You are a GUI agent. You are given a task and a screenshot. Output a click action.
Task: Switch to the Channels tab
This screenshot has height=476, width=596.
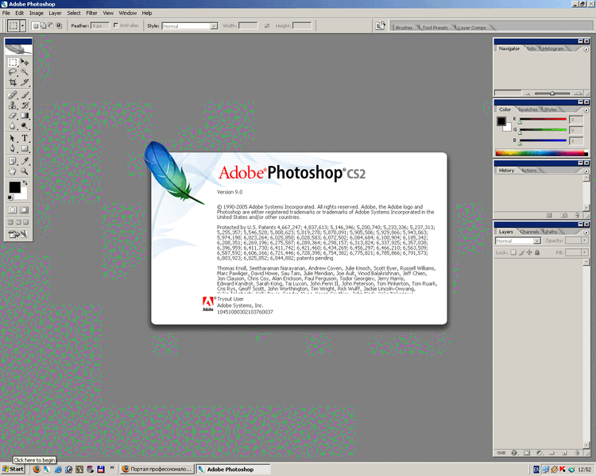(529, 232)
